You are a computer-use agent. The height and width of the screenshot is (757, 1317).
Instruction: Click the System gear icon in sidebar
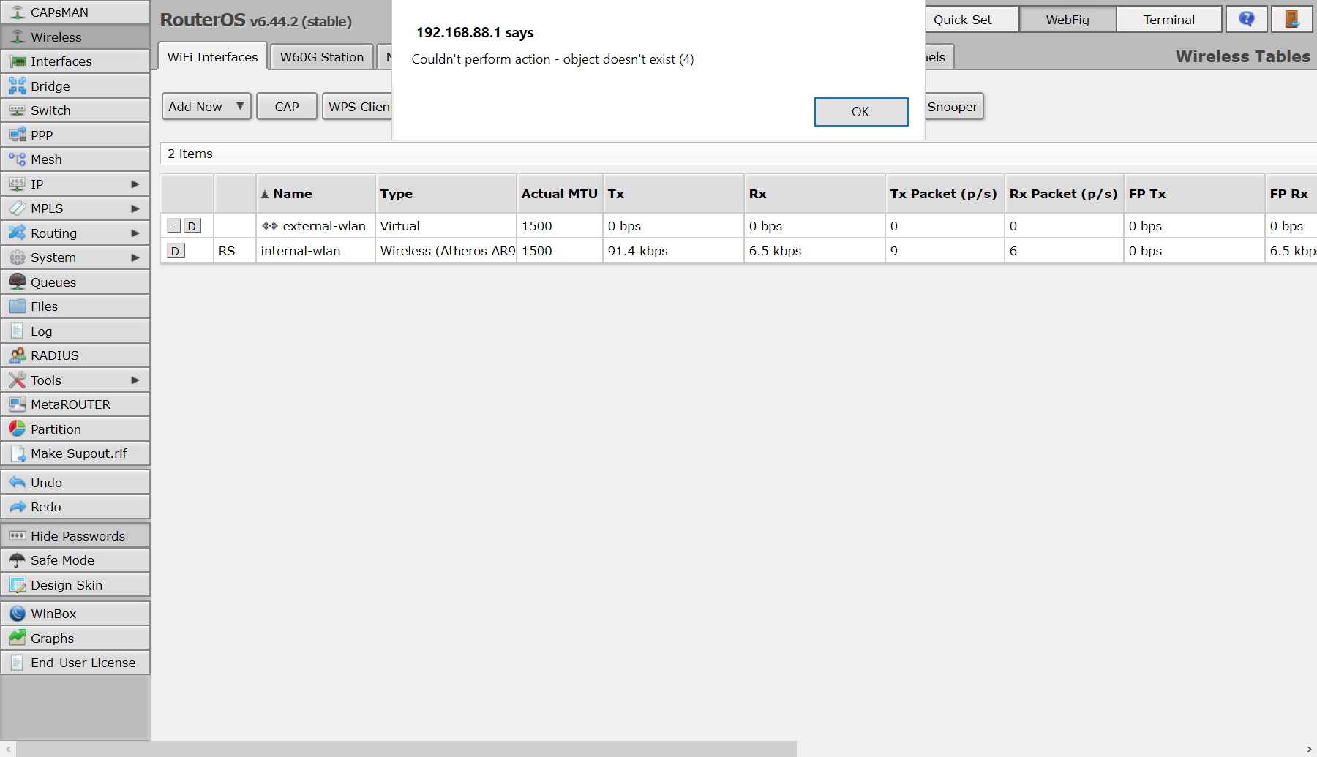pos(18,257)
